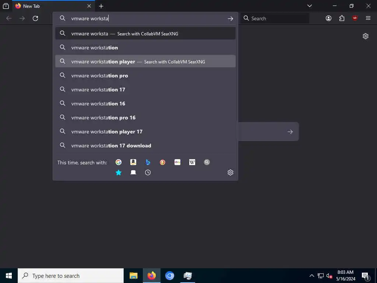The height and width of the screenshot is (283, 377).
Task: Open the Windows notification center
Action: pos(366,276)
